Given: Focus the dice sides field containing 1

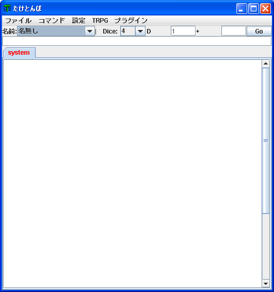Looking at the screenshot, I should [x=183, y=31].
